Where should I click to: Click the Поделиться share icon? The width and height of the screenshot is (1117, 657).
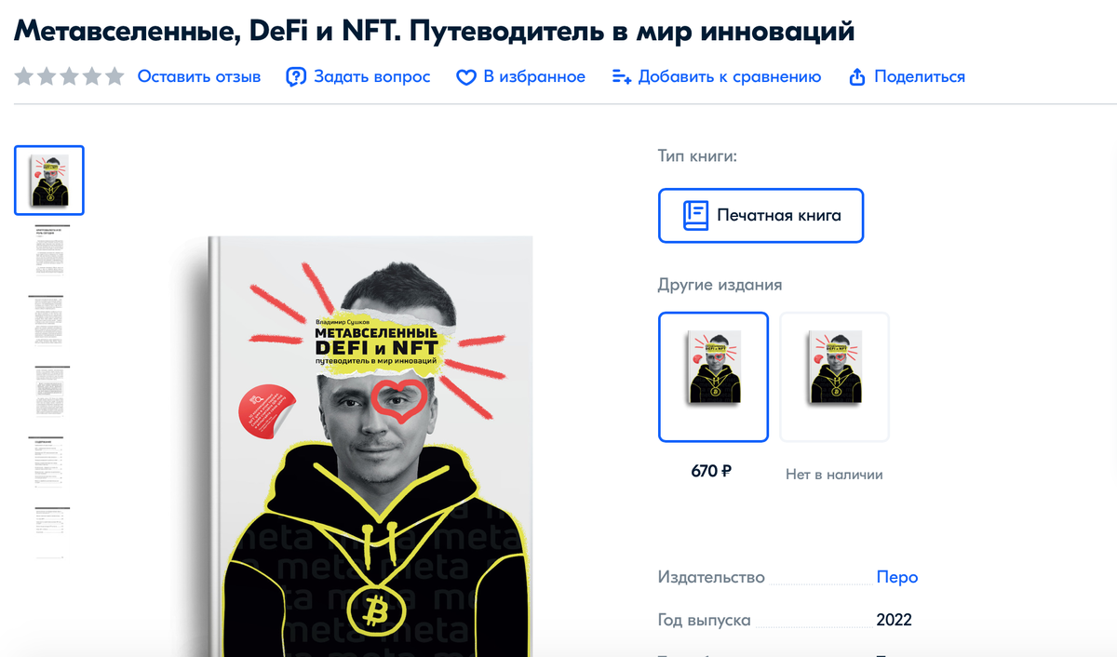(858, 77)
